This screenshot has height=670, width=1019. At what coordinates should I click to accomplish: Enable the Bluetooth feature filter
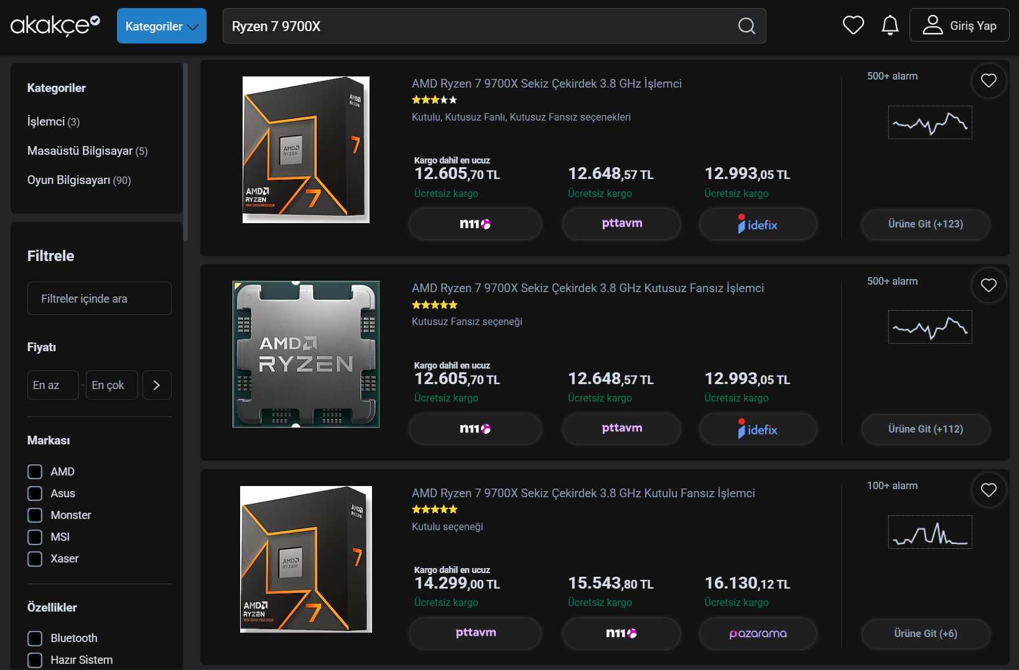click(x=35, y=638)
